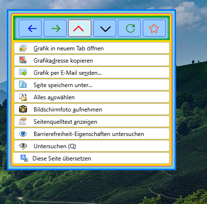207x204 pixels.
Task: Click the blue back arrow button
Action: tap(30, 28)
